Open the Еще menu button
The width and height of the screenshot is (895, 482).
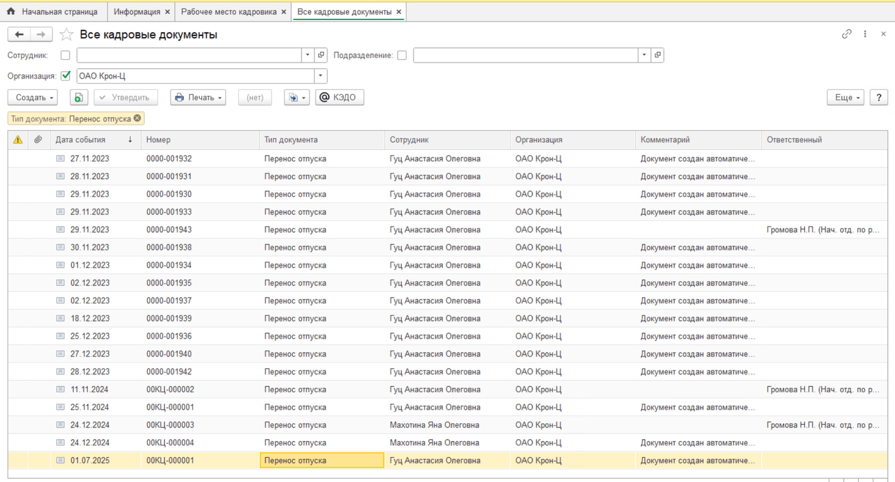[845, 98]
